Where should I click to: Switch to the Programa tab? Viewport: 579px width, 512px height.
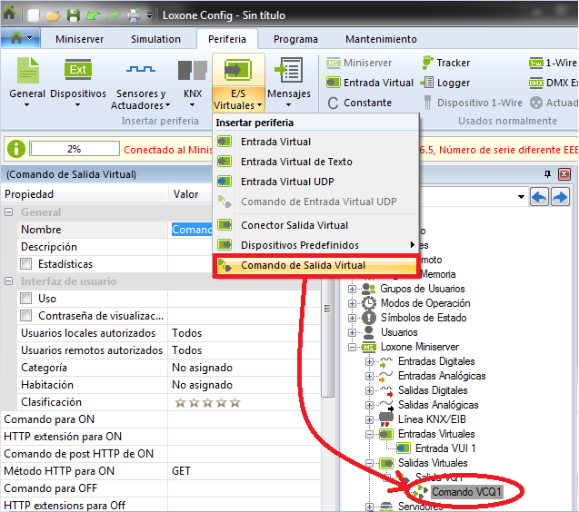click(295, 39)
